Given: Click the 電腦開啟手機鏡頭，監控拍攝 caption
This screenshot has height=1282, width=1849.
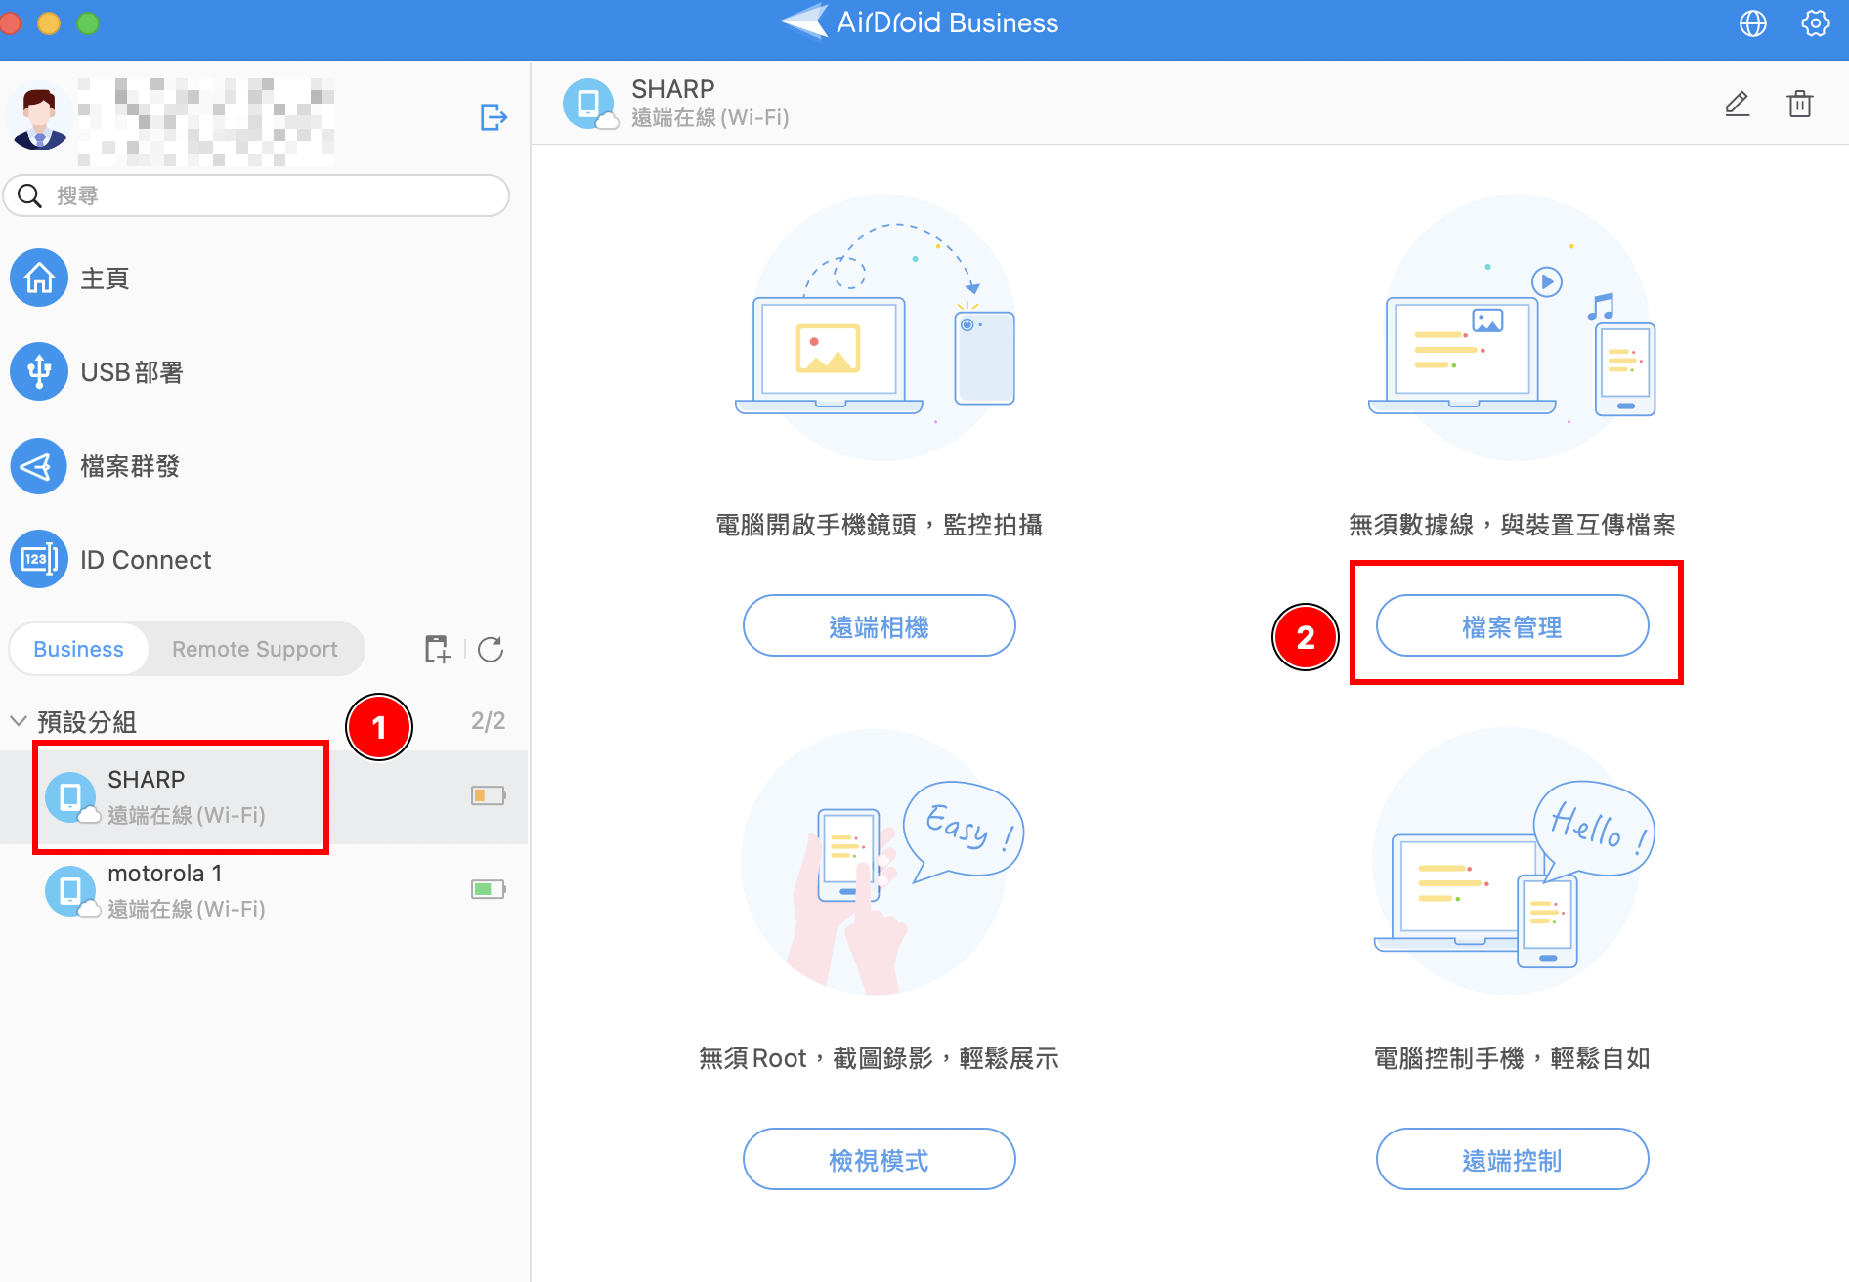Looking at the screenshot, I should click(879, 525).
